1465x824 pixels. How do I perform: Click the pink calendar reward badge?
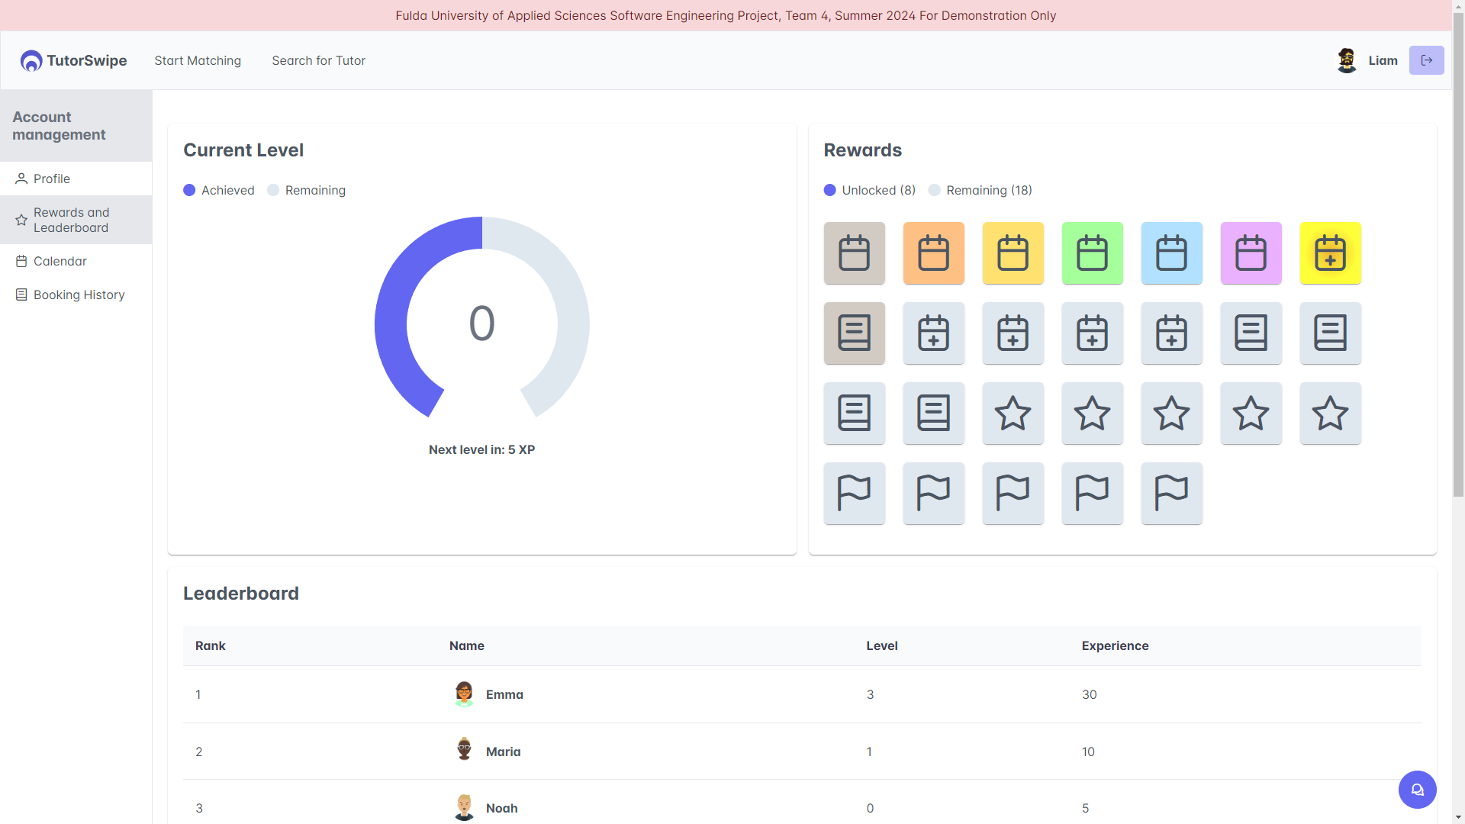pos(1251,253)
